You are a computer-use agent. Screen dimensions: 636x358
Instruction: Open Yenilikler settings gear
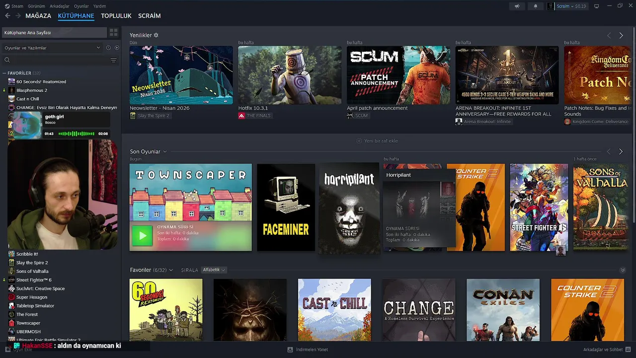[156, 35]
